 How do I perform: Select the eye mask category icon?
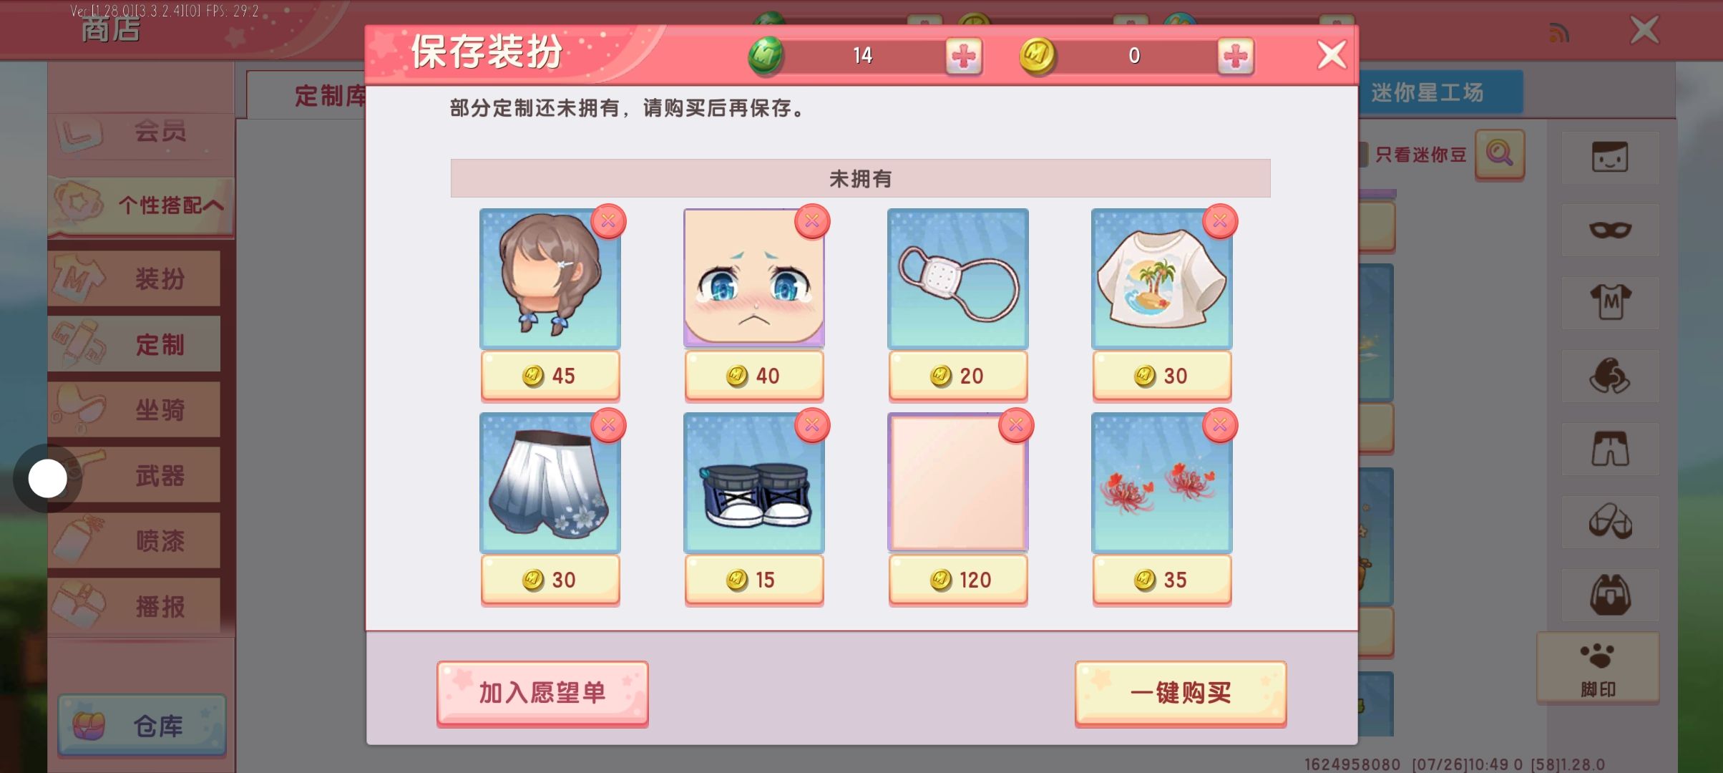tap(1610, 230)
